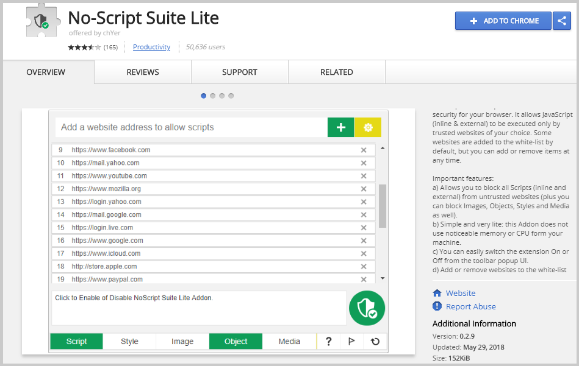Remove https://www.mozilla.org with its X
The height and width of the screenshot is (366, 579).
(x=364, y=189)
